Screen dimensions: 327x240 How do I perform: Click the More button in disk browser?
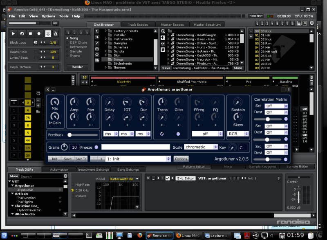pos(238,68)
